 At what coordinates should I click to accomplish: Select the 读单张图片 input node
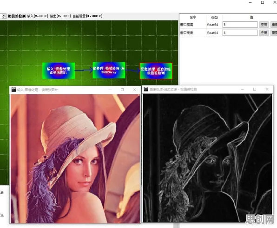(x=59, y=71)
